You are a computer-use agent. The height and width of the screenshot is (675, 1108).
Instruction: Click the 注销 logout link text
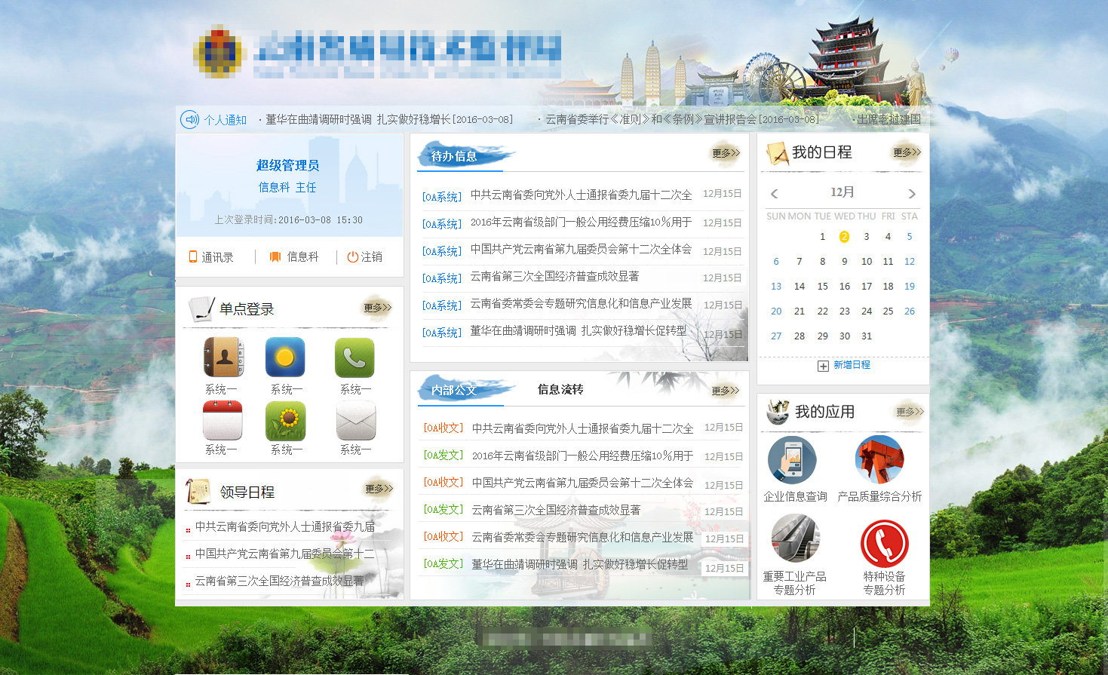coord(371,257)
